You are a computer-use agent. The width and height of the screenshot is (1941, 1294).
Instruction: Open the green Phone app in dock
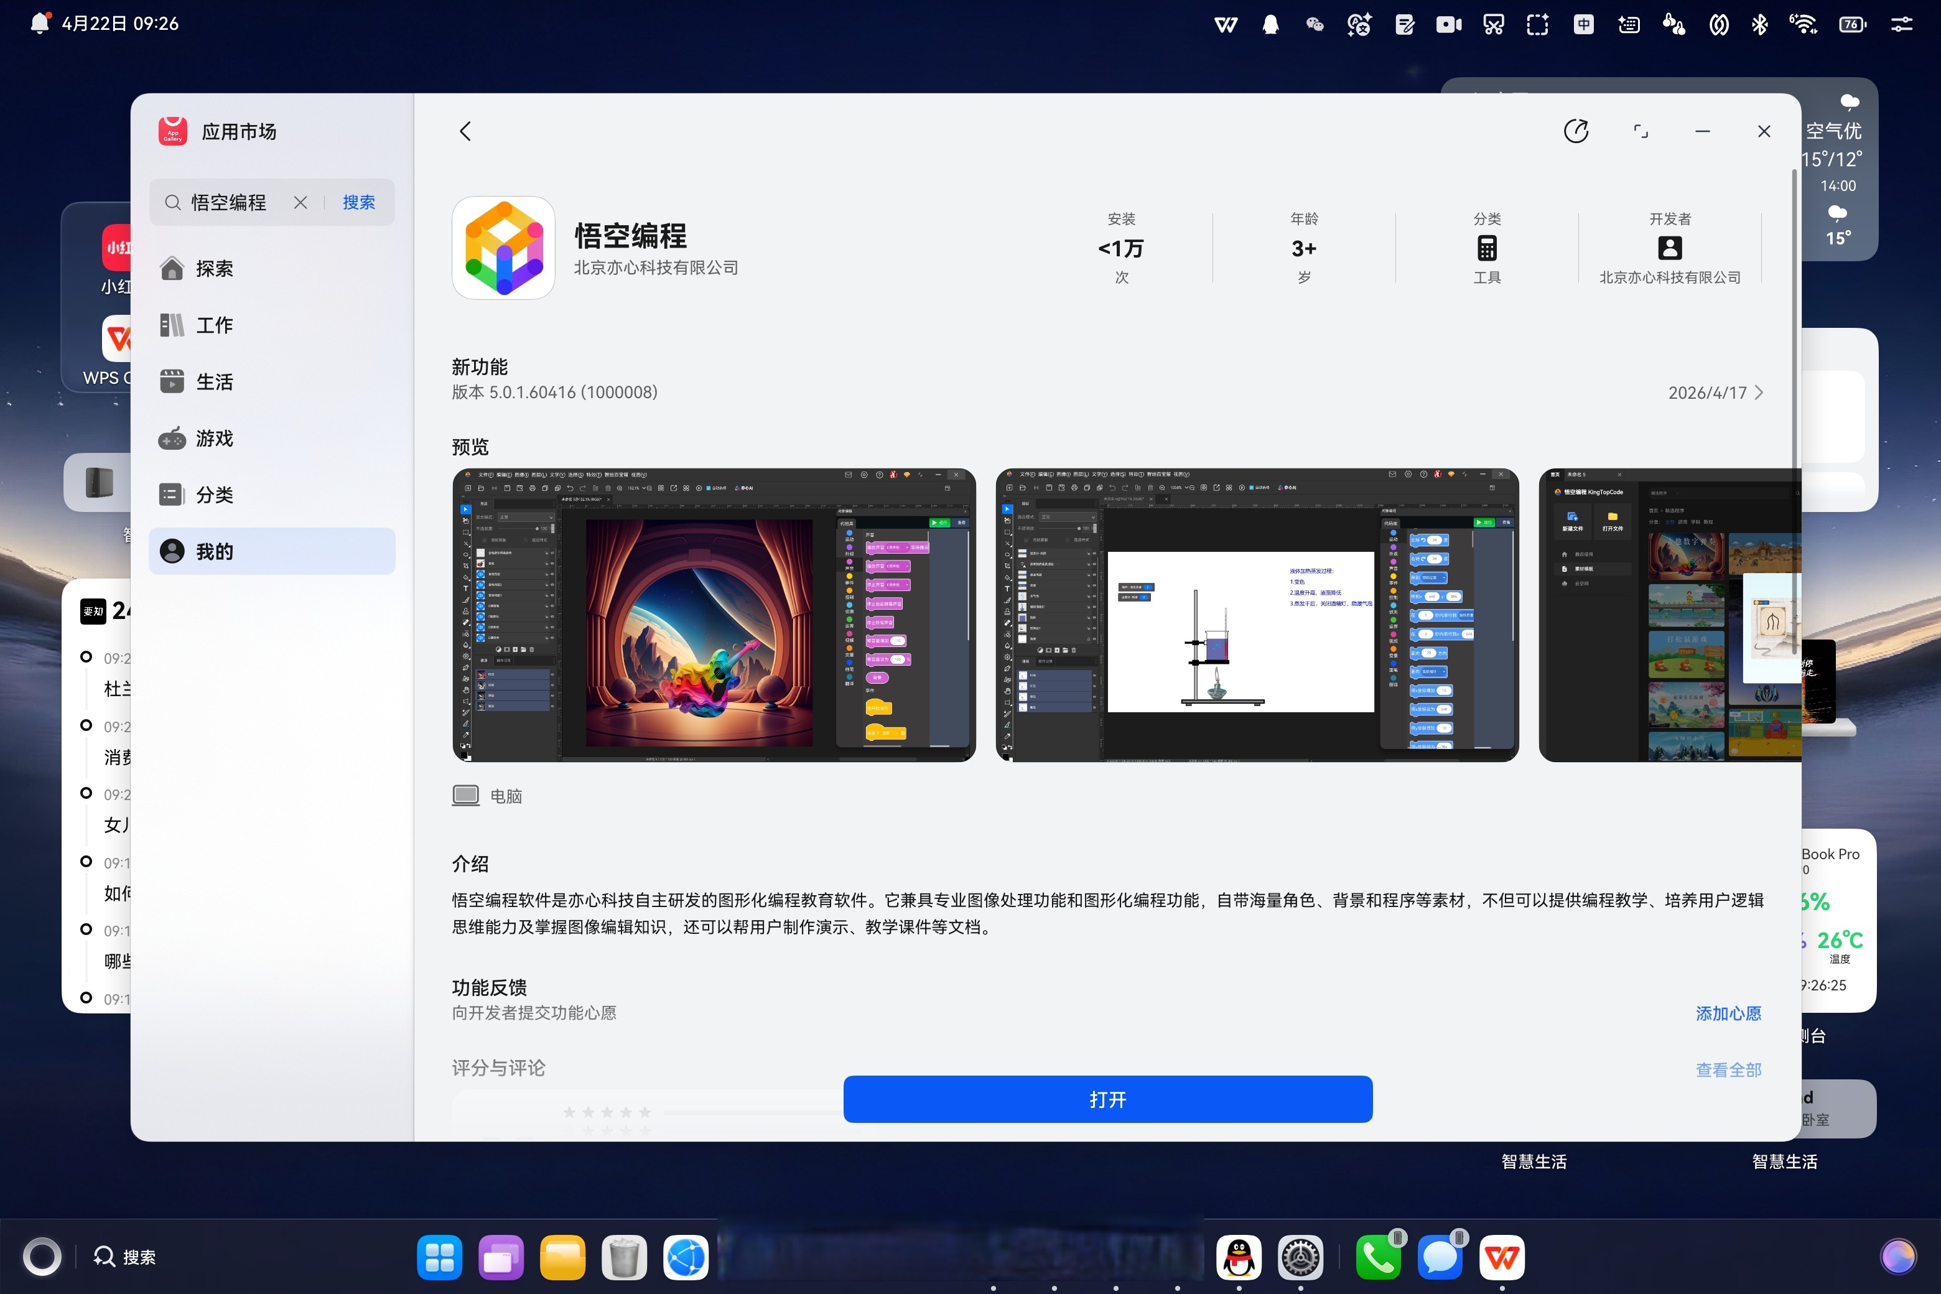pos(1378,1257)
